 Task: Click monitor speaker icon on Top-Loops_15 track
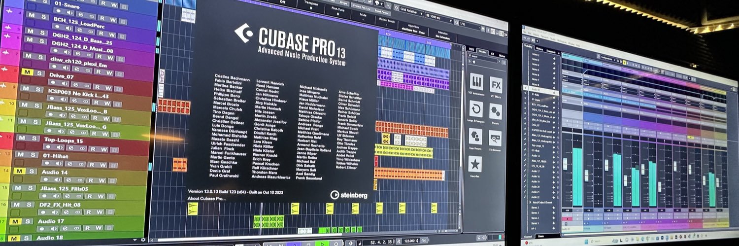[x=60, y=148]
